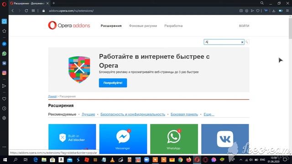The height and width of the screenshot is (164, 292).
Task: Open Speed Dial start page grid icon
Action: (x=33, y=11)
